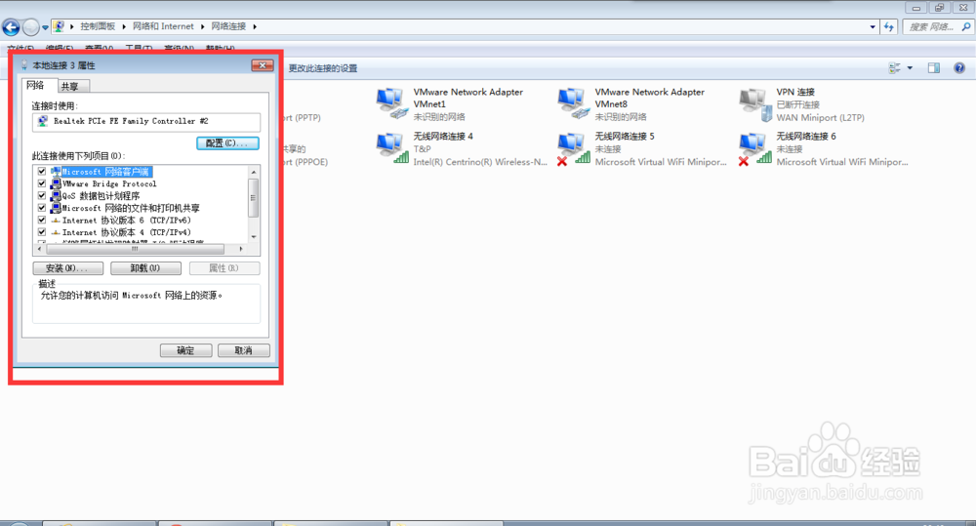Click the Microsoft 网络客户端 item icon
976x526 pixels.
(x=56, y=171)
